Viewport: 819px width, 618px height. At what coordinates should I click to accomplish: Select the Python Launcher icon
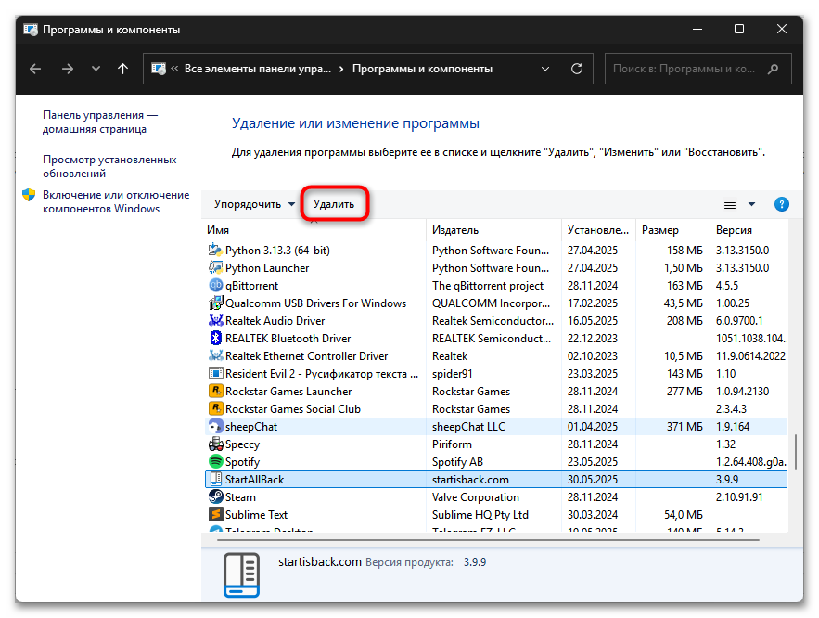[214, 267]
